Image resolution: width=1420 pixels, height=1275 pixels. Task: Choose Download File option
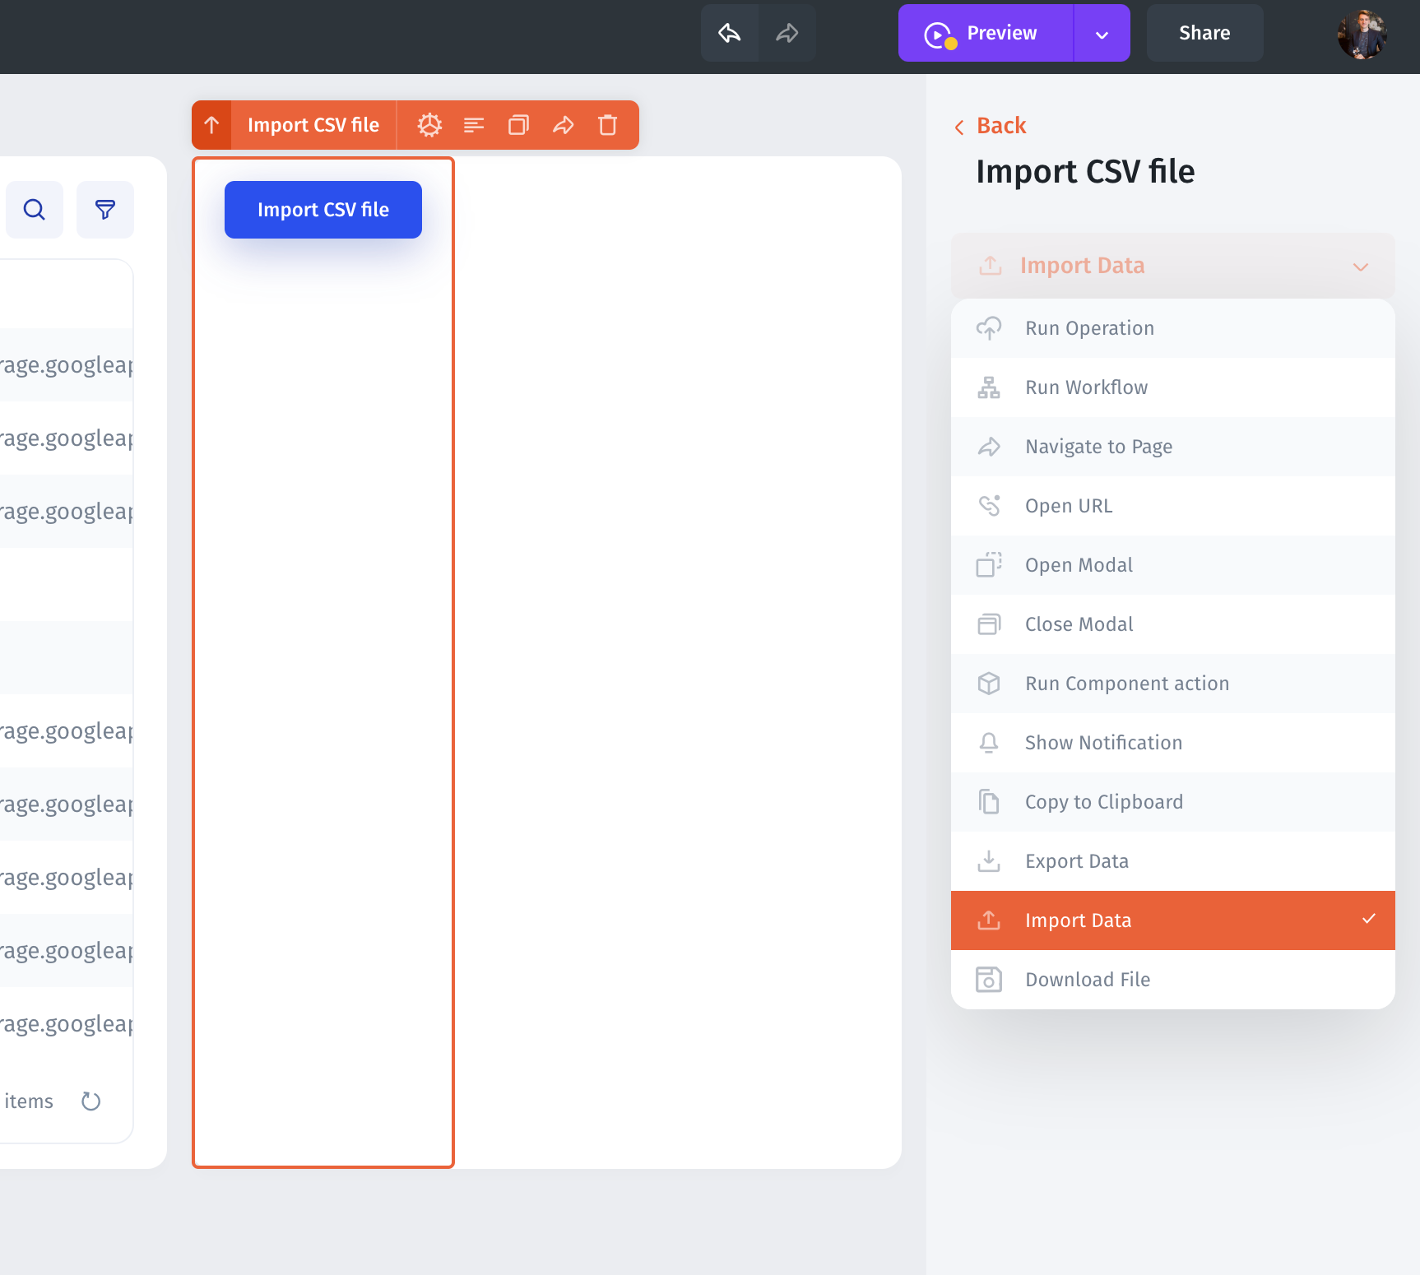[x=1172, y=980]
